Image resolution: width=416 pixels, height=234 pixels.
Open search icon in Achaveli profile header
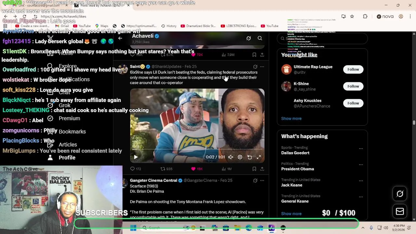(260, 38)
